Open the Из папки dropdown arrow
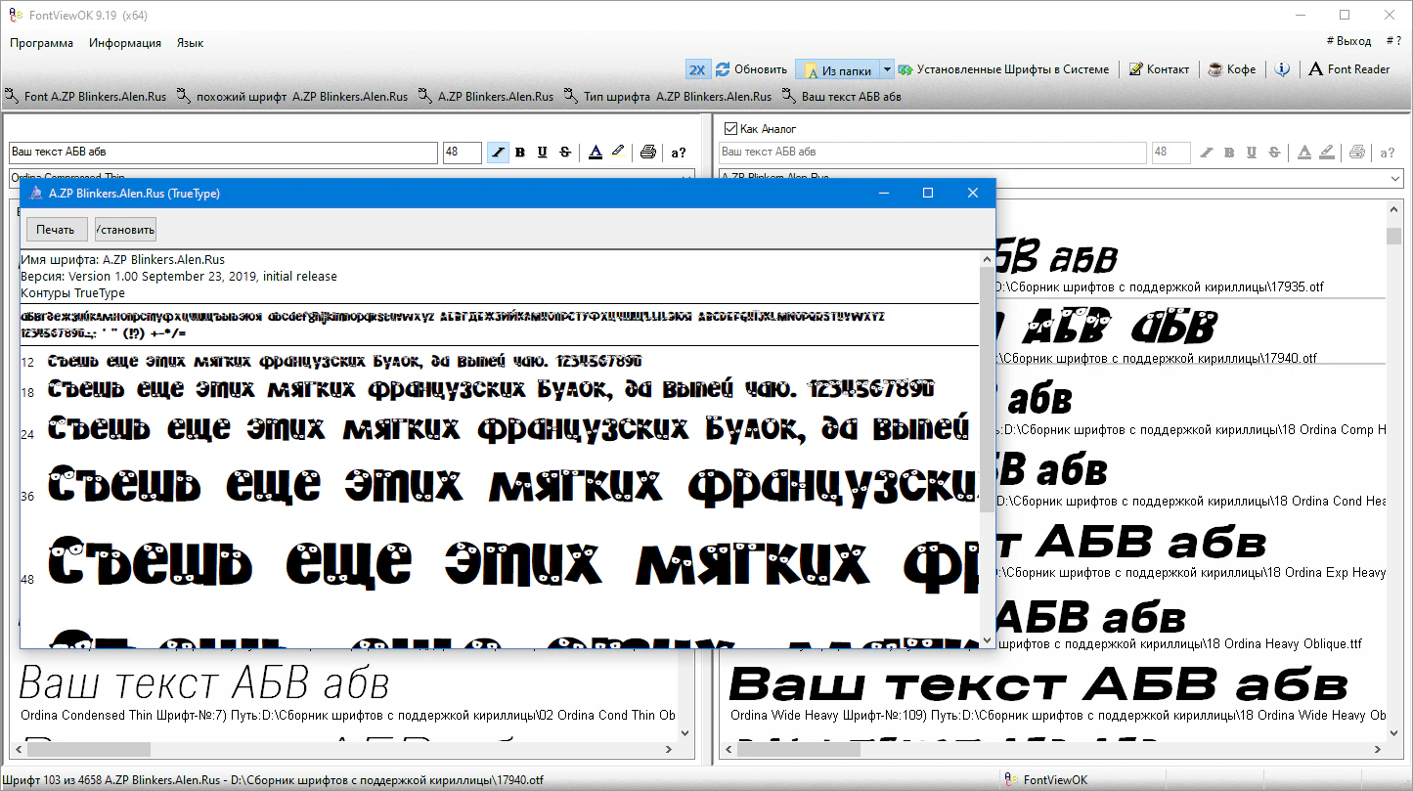The image size is (1413, 791). (887, 69)
